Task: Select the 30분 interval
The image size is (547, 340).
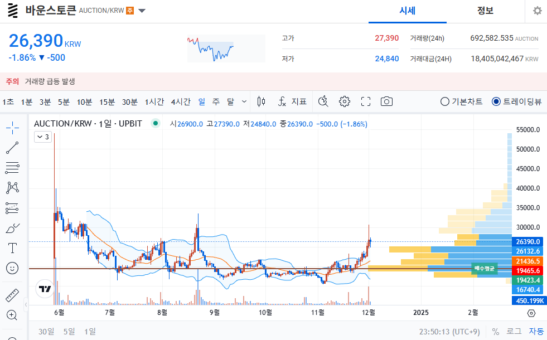Action: pos(130,101)
